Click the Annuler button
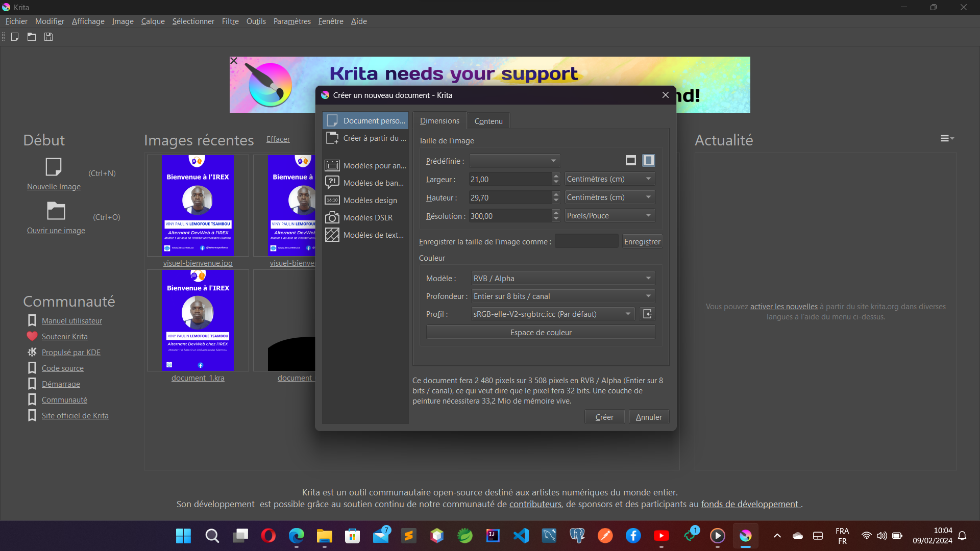980x551 pixels. (649, 417)
